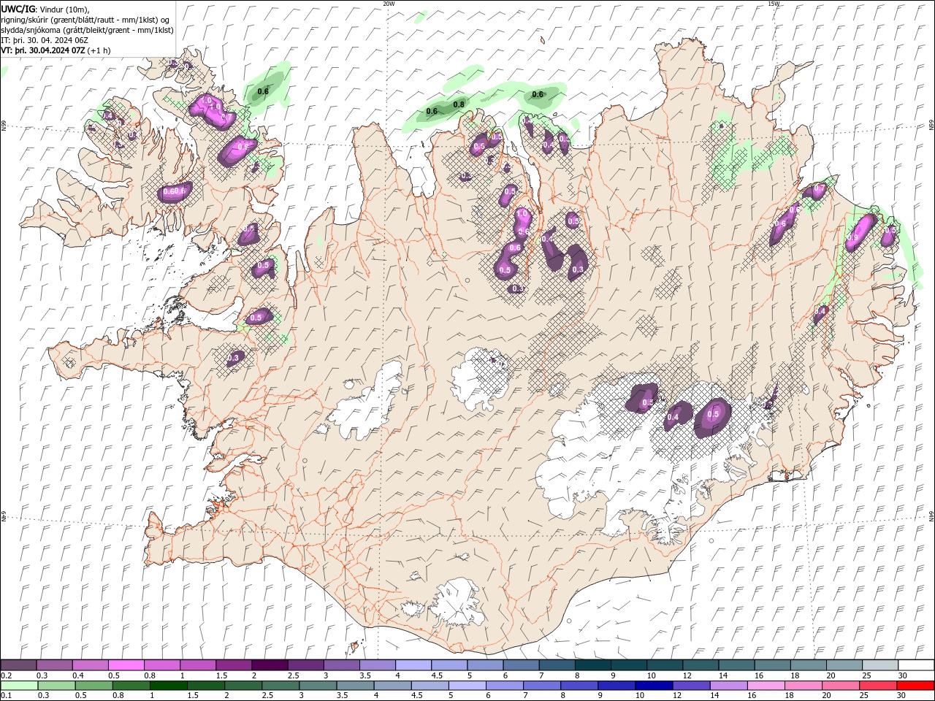Click the "0.7" value on the northeastern snow patch

(819, 188)
